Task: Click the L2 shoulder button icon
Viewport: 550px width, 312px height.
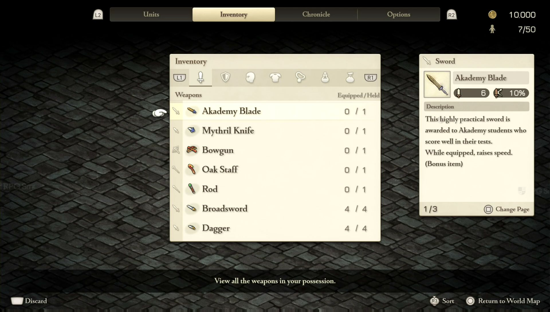Action: [98, 15]
